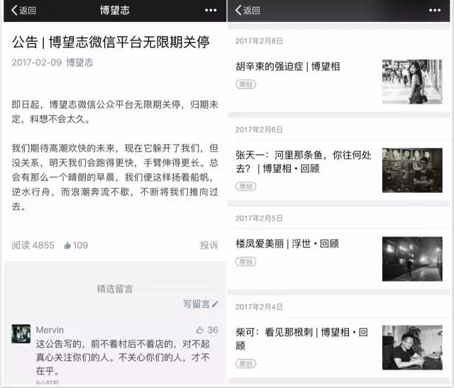Open the article 胡辛束的强迫症 | 博望相
Viewport: 454px width, 388px height.
pos(287,66)
